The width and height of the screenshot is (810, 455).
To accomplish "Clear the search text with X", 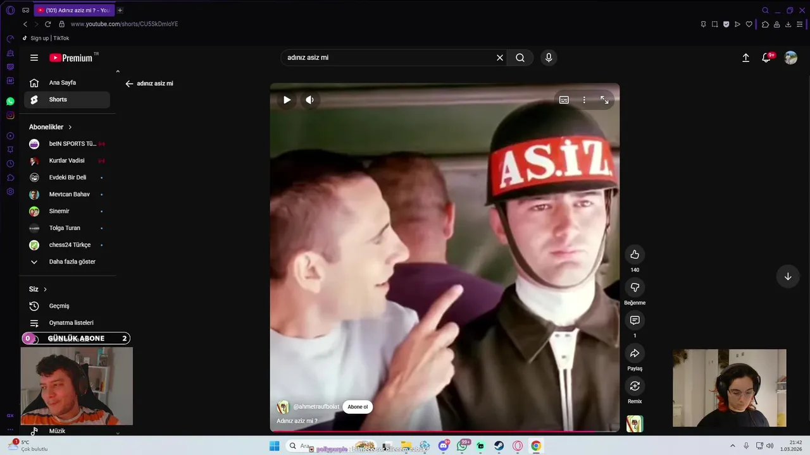I will pos(500,58).
